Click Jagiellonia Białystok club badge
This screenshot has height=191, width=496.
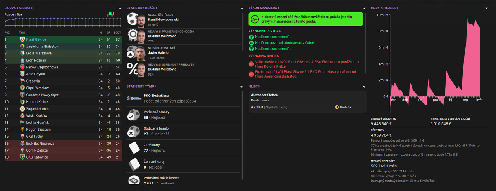click(22, 46)
